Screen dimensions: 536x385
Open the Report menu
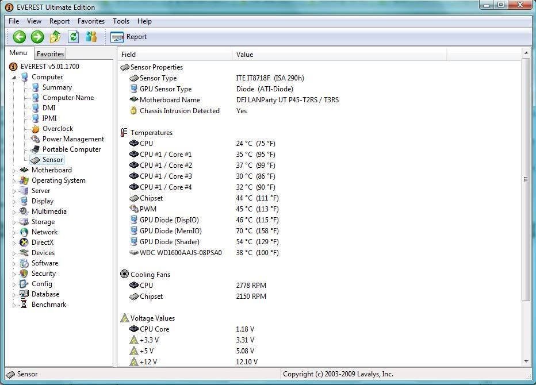tap(59, 21)
